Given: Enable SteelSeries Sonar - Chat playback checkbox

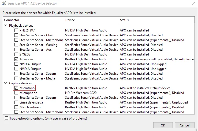Looking at the screenshot, I should pyautogui.click(x=16, y=35).
